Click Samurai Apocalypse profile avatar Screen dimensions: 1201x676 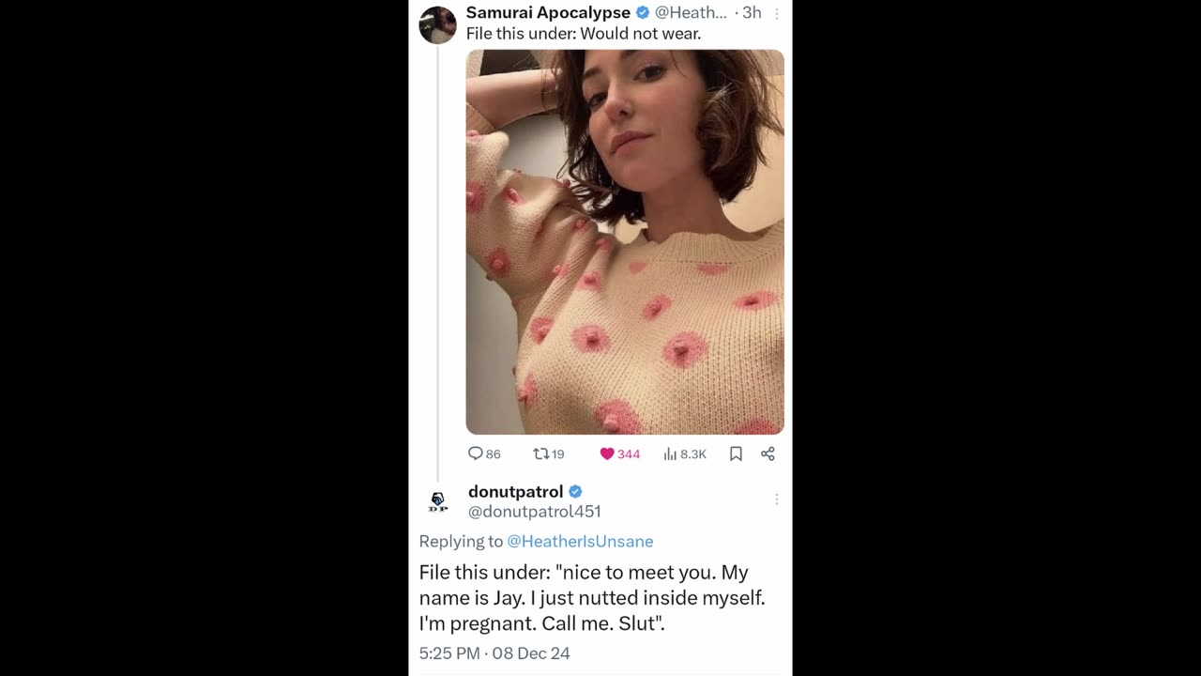[437, 24]
